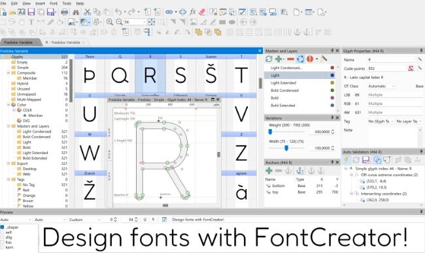Select the Light Condensed master

pyautogui.click(x=299, y=68)
